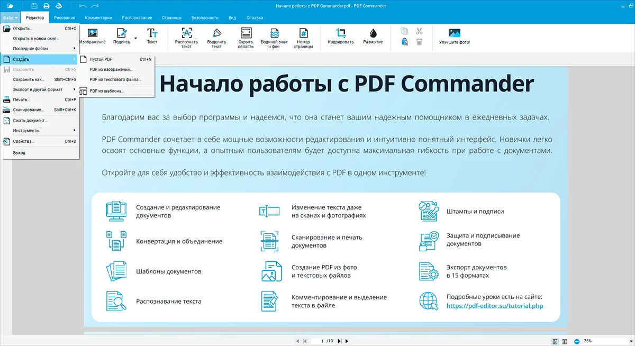Screen dimensions: 635x346
Task: Switch to the Справка tab
Action: 255,18
